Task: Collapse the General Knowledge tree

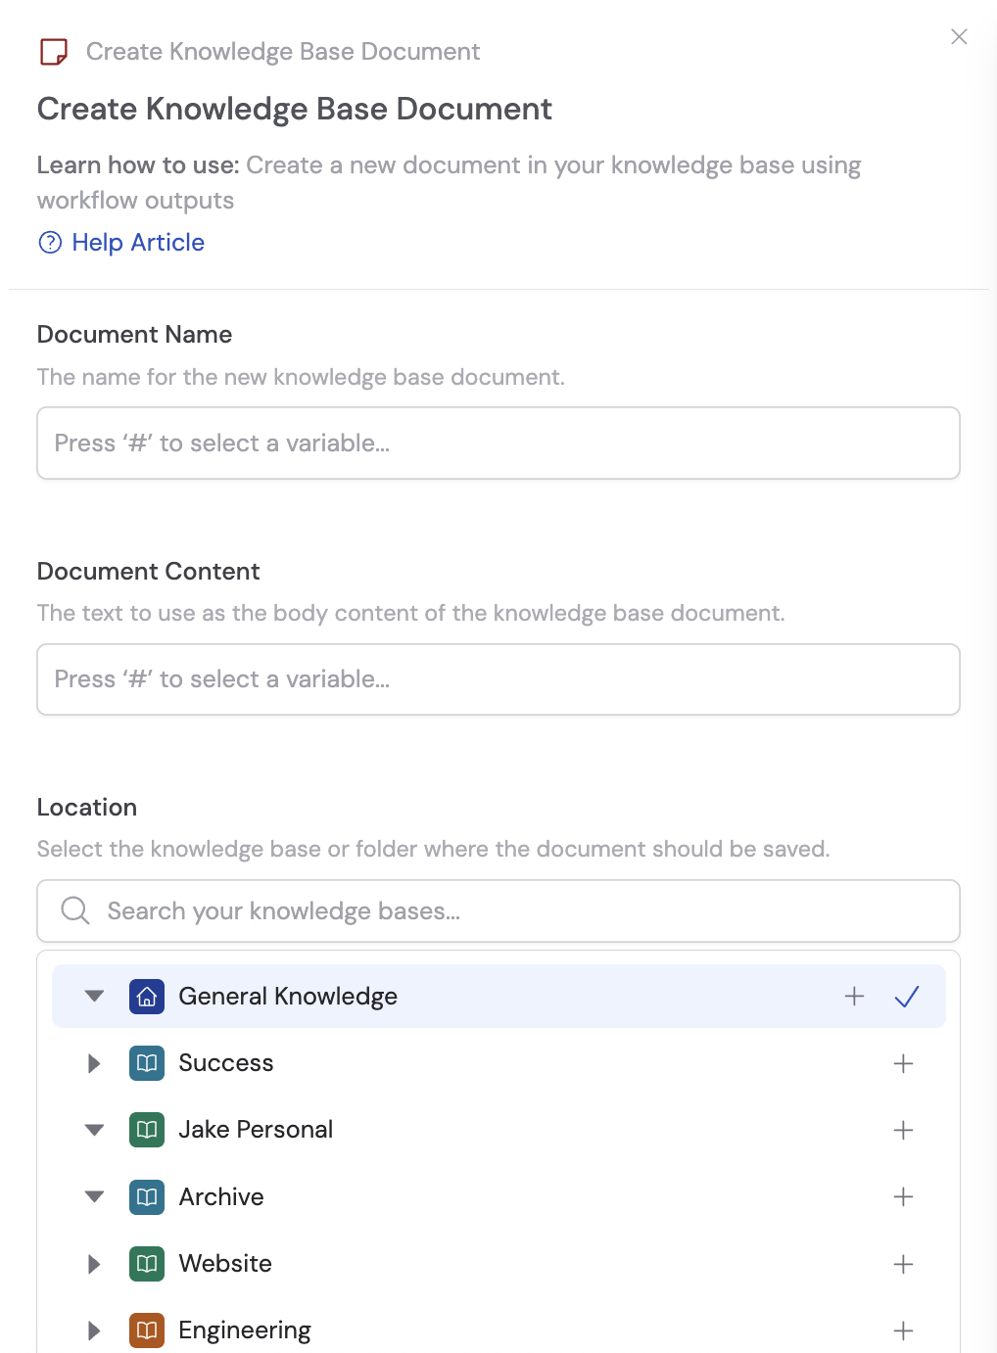Action: [93, 996]
